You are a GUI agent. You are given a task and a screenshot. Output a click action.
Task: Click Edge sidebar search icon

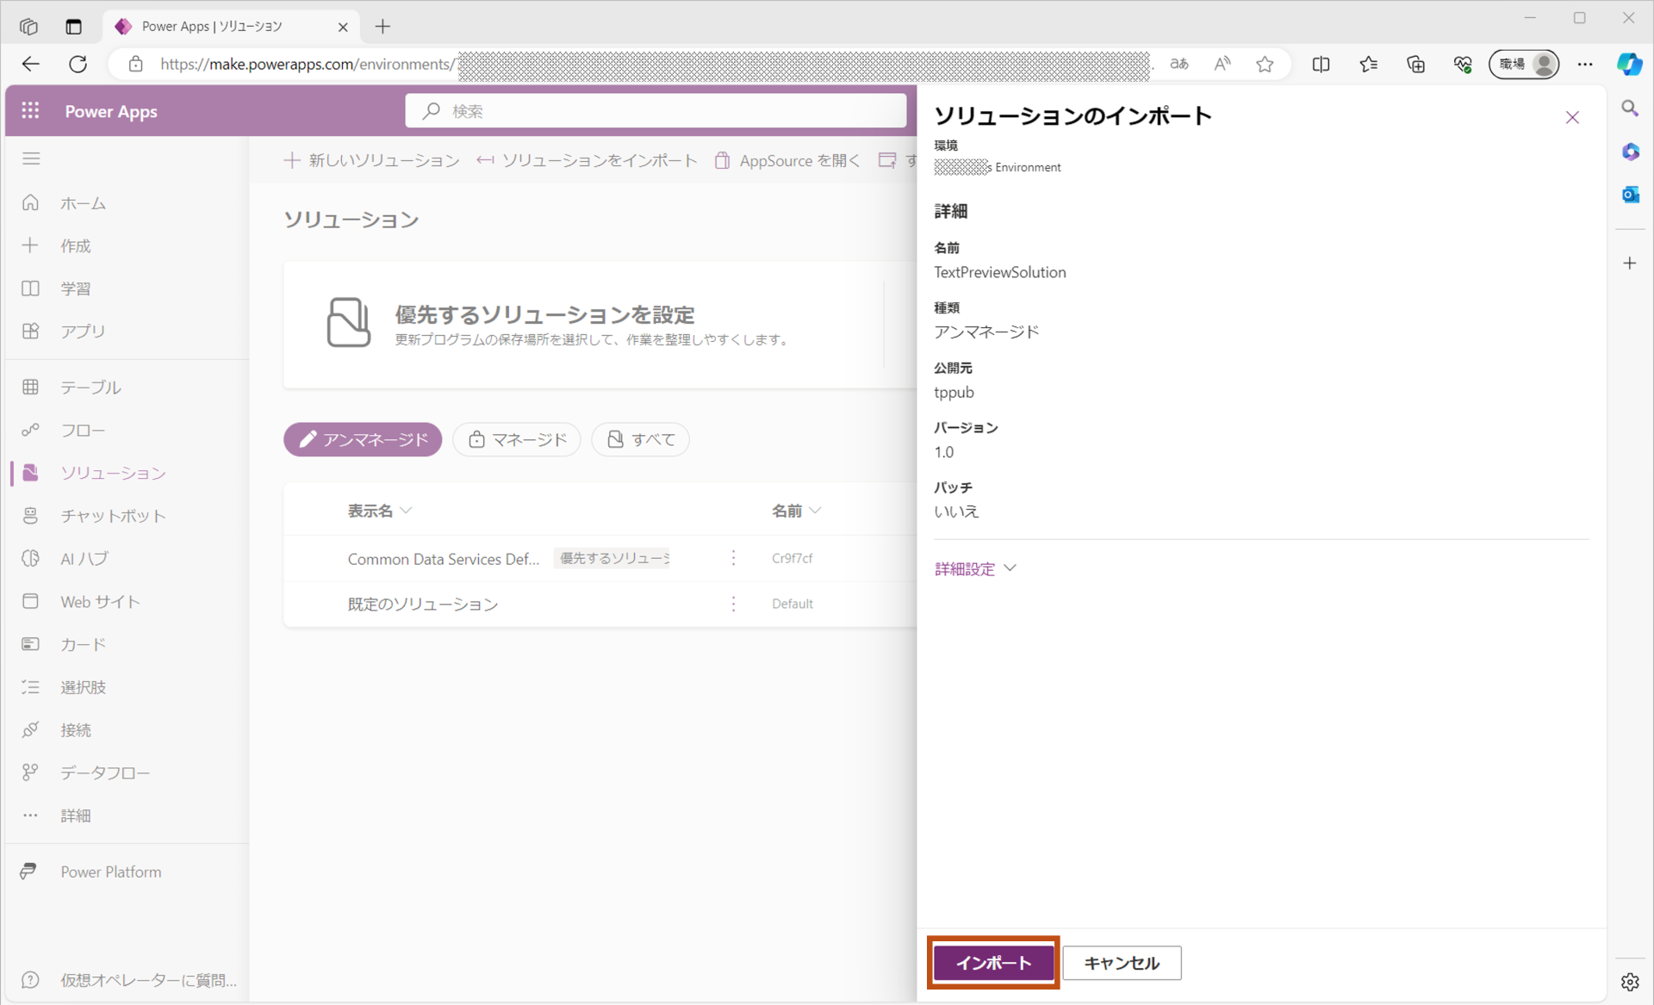coord(1630,109)
